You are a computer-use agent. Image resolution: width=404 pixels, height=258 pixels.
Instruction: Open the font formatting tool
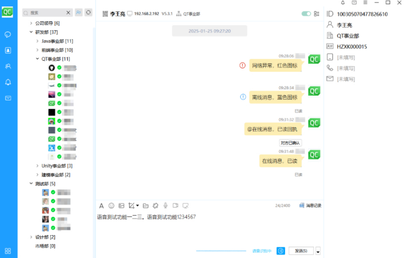click(101, 206)
